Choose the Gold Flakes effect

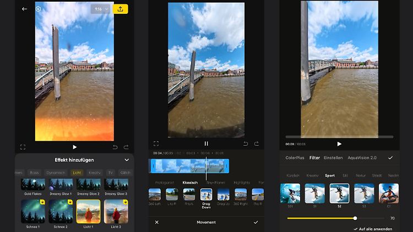(x=33, y=187)
